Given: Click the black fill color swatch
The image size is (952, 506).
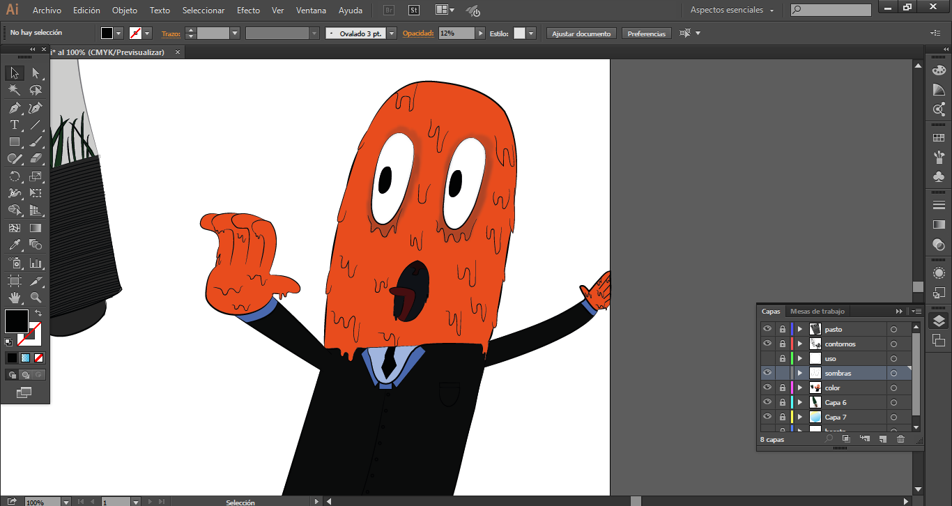Looking at the screenshot, I should (x=17, y=321).
